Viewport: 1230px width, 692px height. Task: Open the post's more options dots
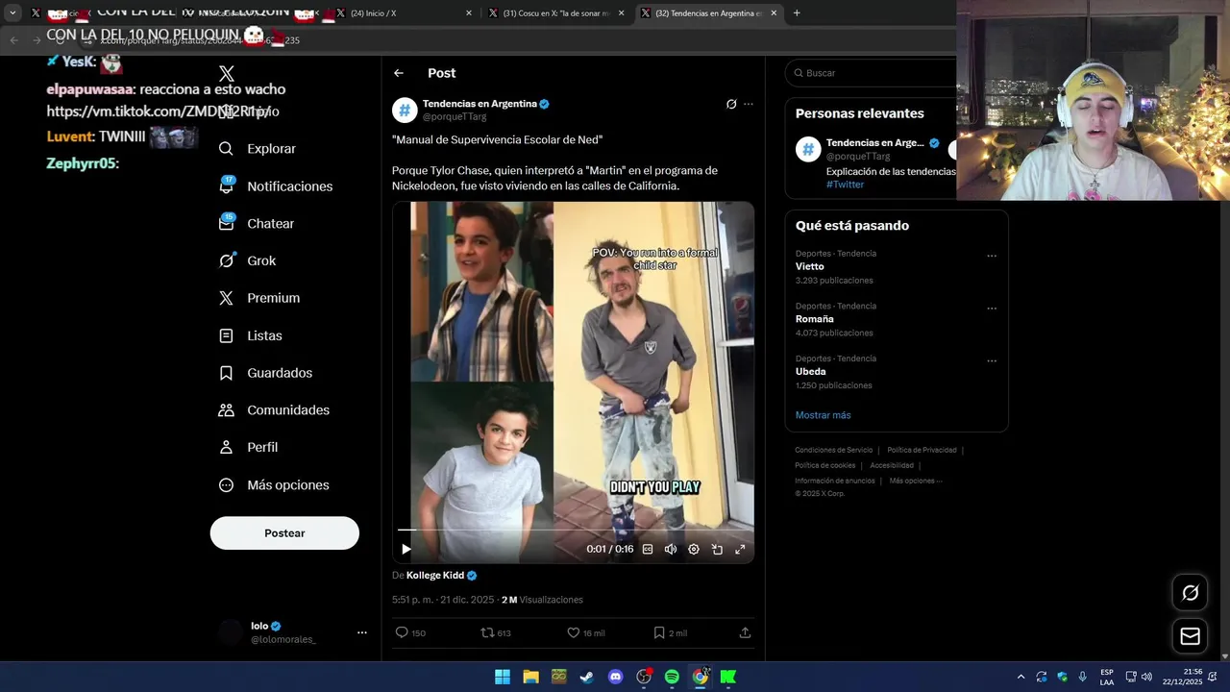point(749,104)
